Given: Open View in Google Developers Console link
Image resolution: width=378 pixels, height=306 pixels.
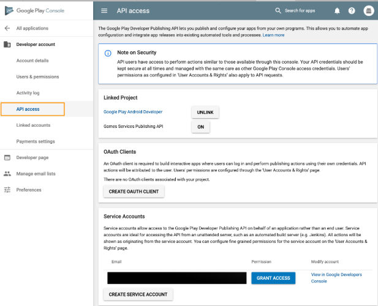Looking at the screenshot, I should click(336, 278).
